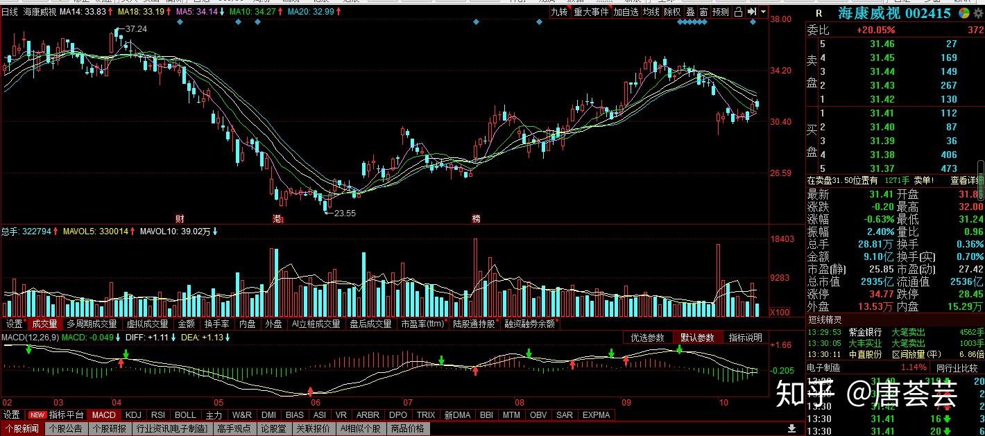This screenshot has width=985, height=436.
Task: Open 设置 in the bottom indicator row
Action: pyautogui.click(x=11, y=415)
